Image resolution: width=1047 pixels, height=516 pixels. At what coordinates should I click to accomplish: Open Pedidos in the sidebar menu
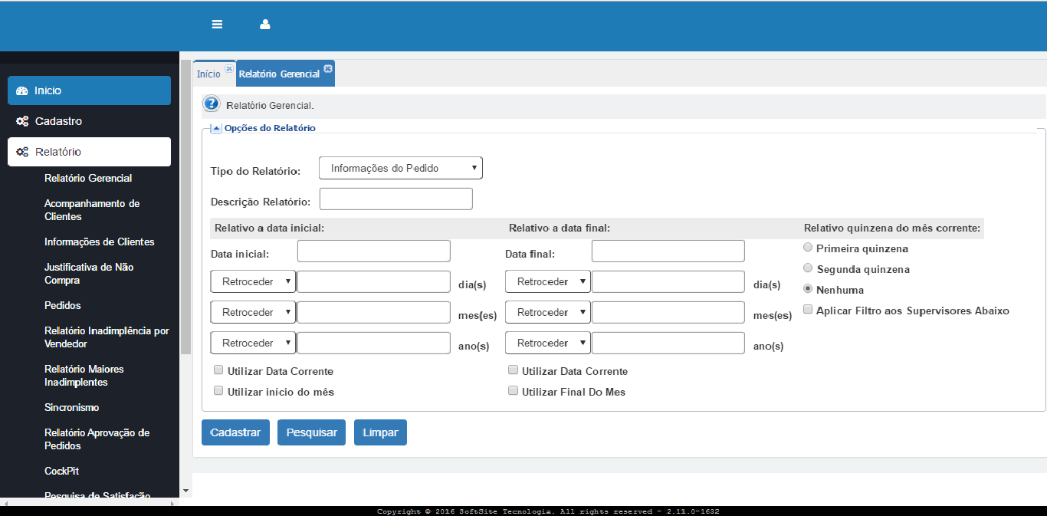point(63,305)
